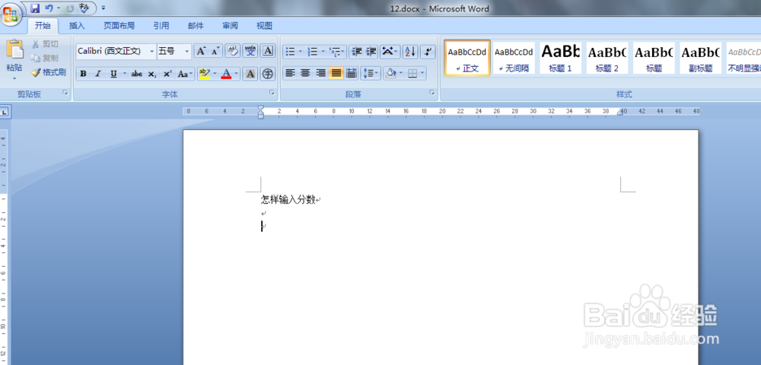This screenshot has height=365, width=761.
Task: Click the 剪切 (Cut) button
Action: tap(45, 43)
